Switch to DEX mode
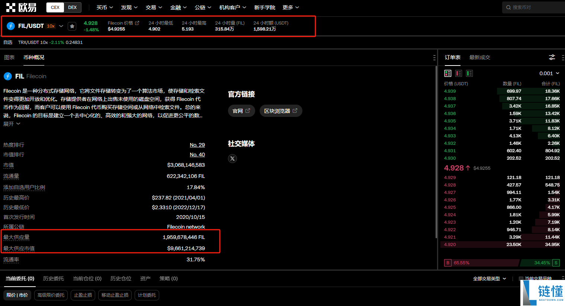The height and width of the screenshot is (306, 565). pyautogui.click(x=73, y=7)
